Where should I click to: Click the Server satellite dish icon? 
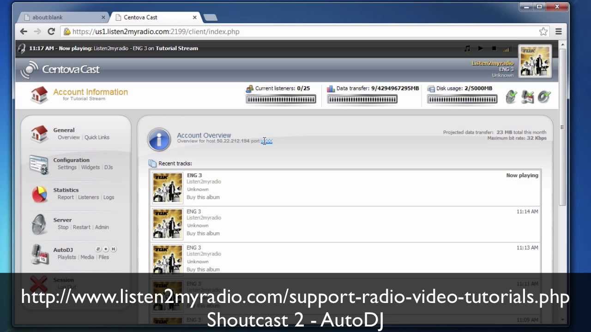pos(39,224)
